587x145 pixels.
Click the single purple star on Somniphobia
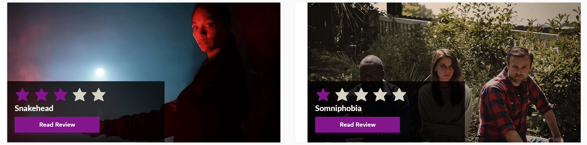point(323,95)
